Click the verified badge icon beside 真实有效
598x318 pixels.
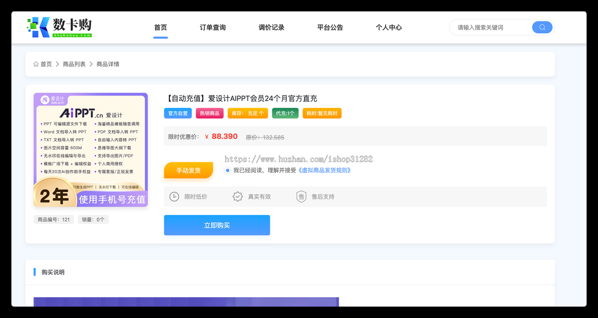click(238, 197)
